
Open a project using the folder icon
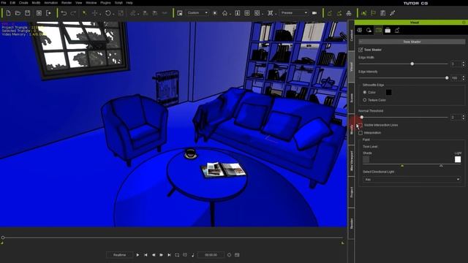click(x=18, y=13)
